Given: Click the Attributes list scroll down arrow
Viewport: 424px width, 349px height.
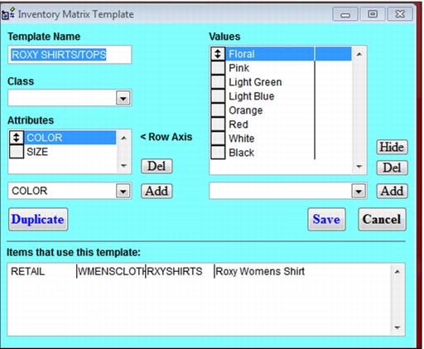Looking at the screenshot, I should pyautogui.click(x=123, y=166).
